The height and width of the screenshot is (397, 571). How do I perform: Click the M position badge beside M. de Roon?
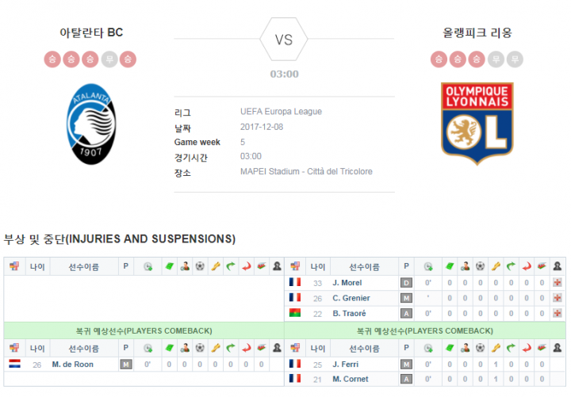coord(126,365)
